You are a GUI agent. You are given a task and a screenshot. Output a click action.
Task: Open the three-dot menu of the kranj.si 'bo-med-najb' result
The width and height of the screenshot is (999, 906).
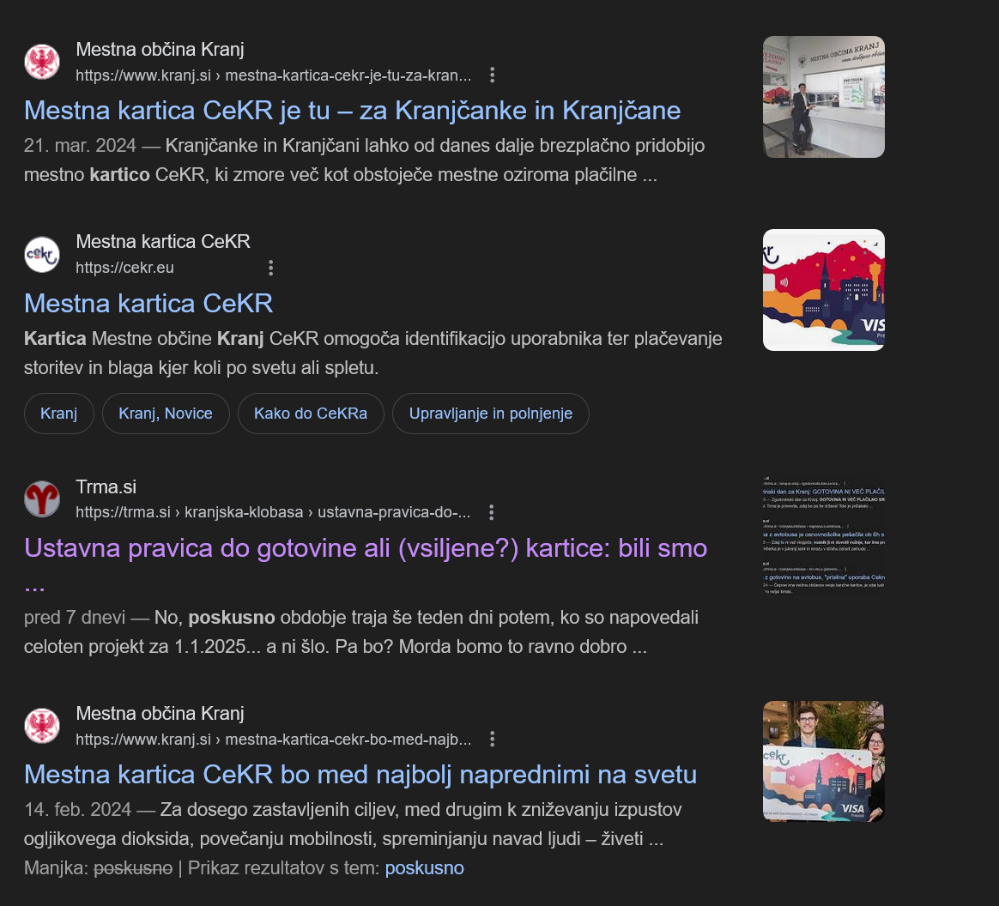coord(492,740)
